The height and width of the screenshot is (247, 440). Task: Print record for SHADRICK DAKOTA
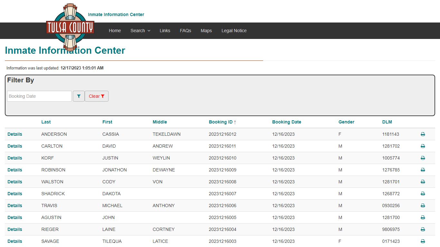423,194
